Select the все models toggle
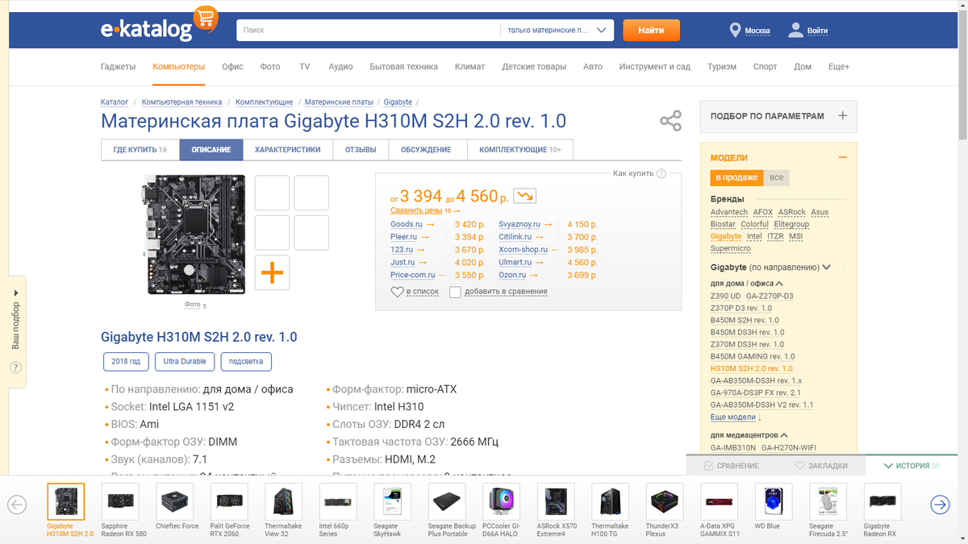This screenshot has width=968, height=544. (x=776, y=177)
